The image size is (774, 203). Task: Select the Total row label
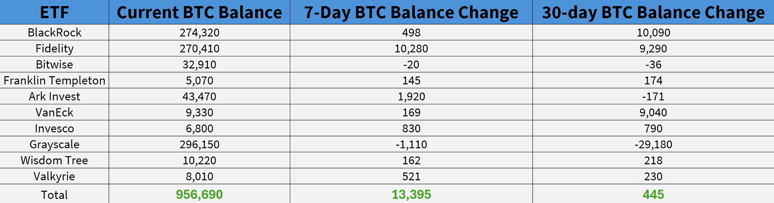pyautogui.click(x=54, y=195)
